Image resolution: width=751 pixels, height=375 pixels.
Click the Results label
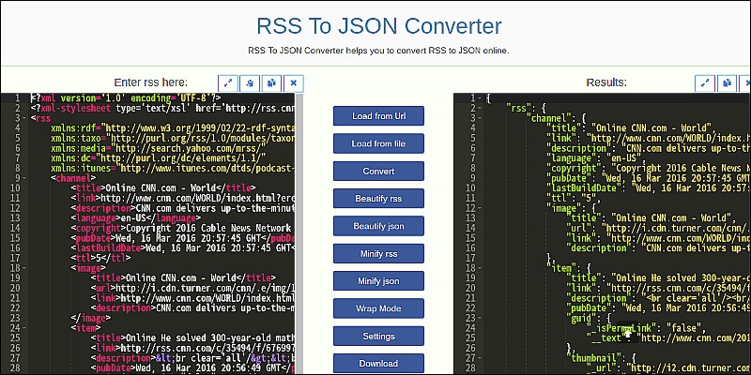[606, 82]
